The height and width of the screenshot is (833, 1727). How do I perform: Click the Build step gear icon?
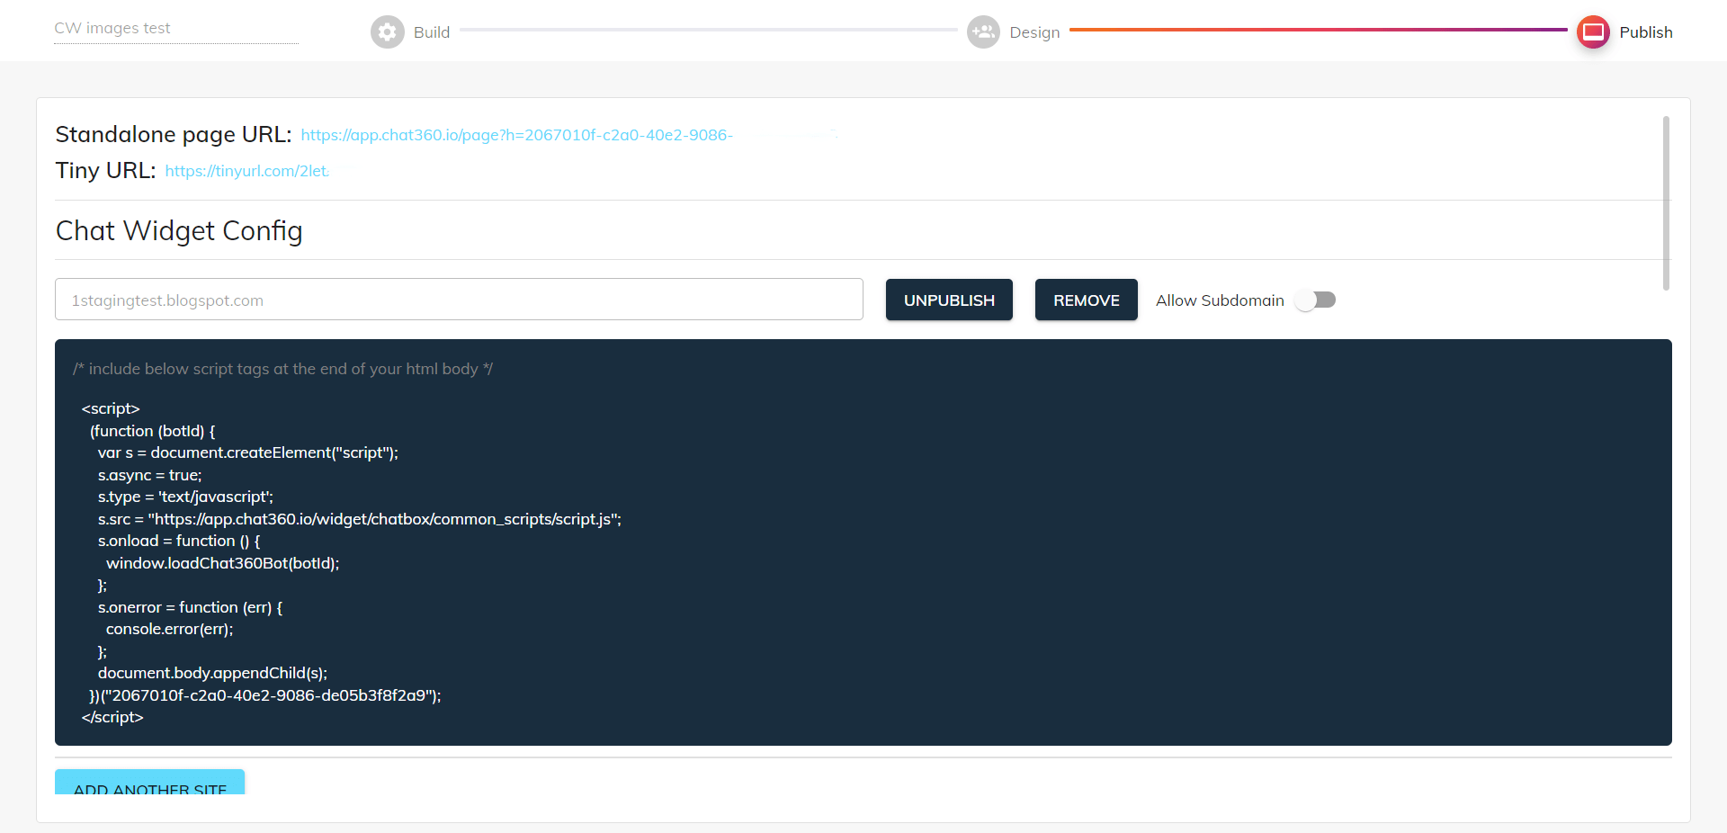[388, 31]
